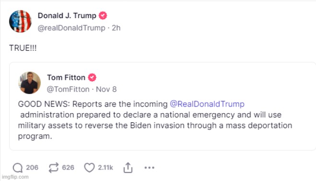Open the Donald J. Trump display name
The image size is (316, 181).
pyautogui.click(x=67, y=15)
